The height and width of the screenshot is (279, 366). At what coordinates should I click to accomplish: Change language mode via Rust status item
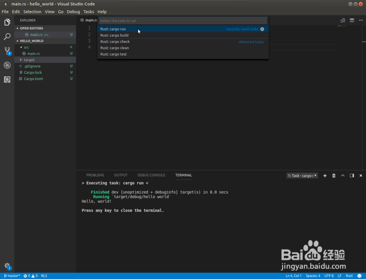(349, 276)
